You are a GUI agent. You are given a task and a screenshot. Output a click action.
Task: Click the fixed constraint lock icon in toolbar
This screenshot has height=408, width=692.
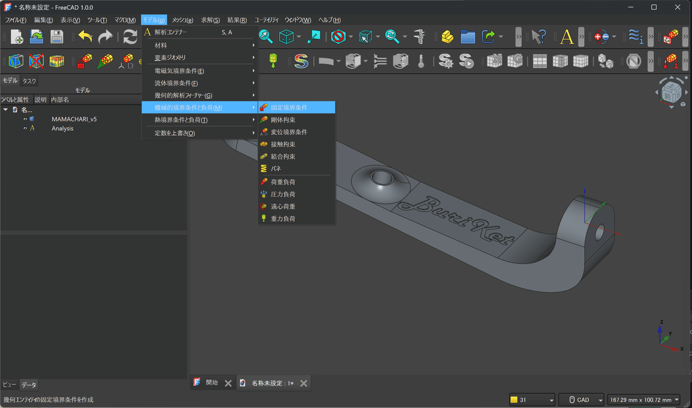coord(85,61)
